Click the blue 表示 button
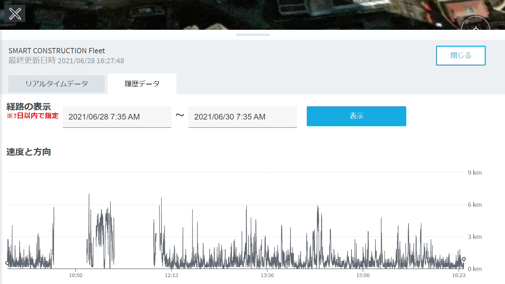Image resolution: width=505 pixels, height=284 pixels. 356,116
